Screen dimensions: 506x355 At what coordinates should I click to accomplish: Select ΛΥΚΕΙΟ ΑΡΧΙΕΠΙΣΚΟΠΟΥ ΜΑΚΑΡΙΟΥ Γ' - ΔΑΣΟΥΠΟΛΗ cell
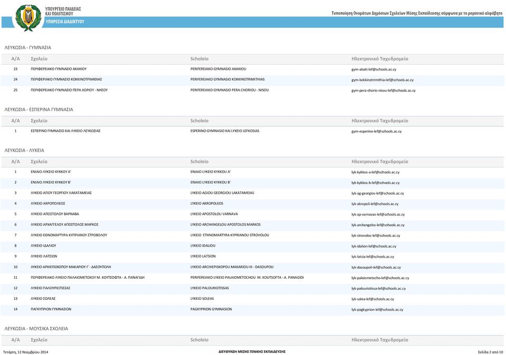pyautogui.click(x=71, y=267)
